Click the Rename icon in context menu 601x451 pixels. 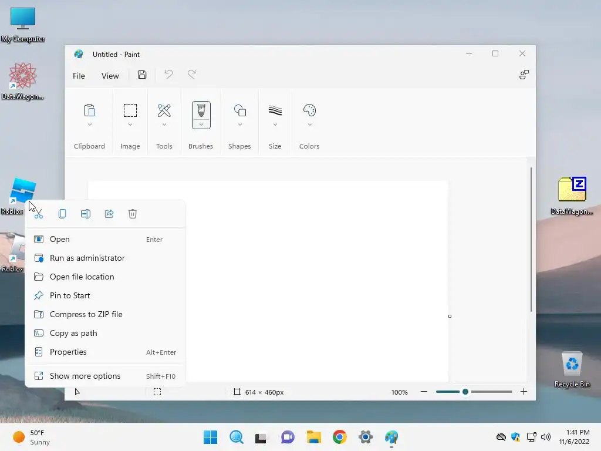click(x=86, y=214)
